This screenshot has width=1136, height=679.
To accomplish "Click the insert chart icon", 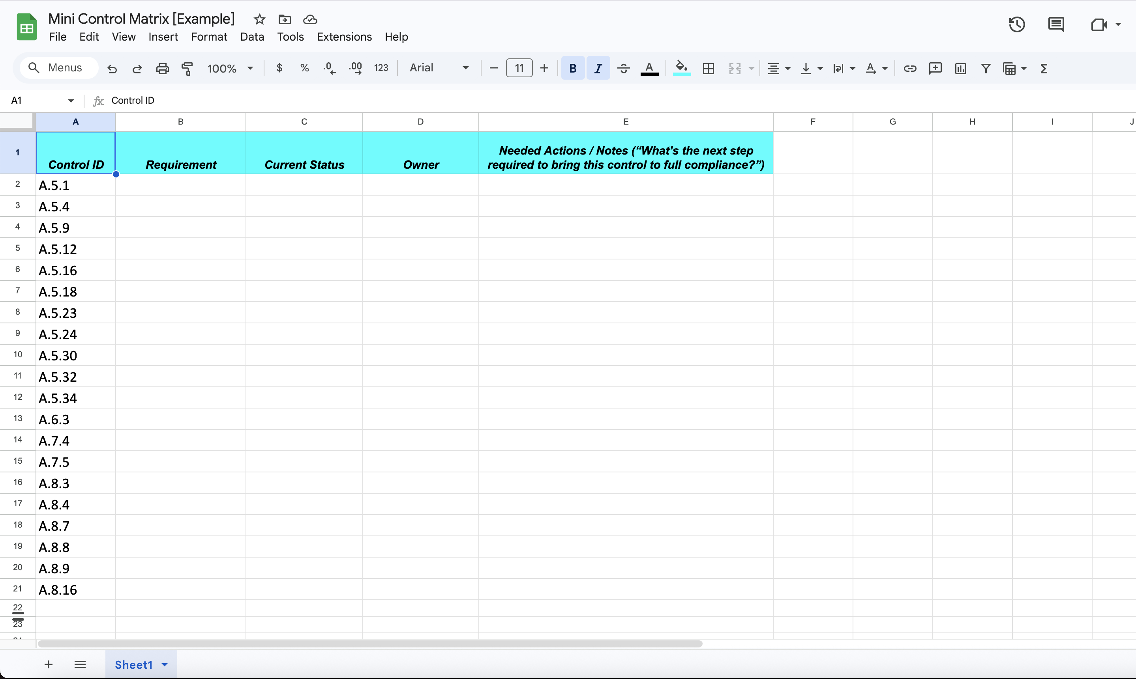I will (960, 69).
